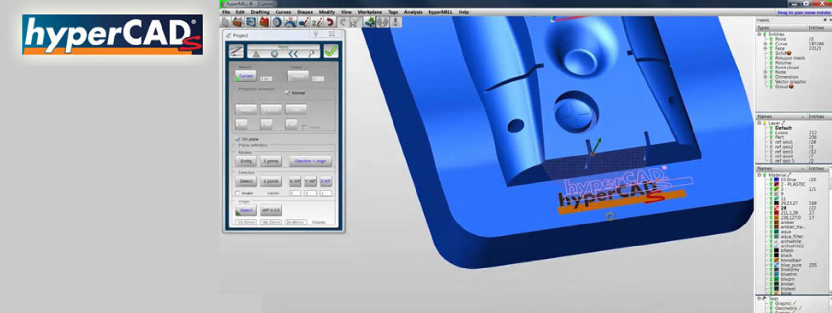
Task: Click the 'Direction + origin' mode button
Action: [310, 161]
